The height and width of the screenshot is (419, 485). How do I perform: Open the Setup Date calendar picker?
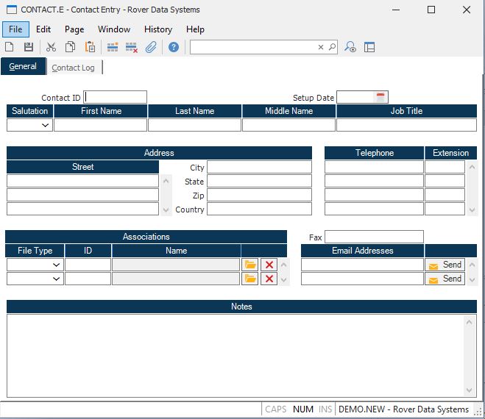point(380,97)
